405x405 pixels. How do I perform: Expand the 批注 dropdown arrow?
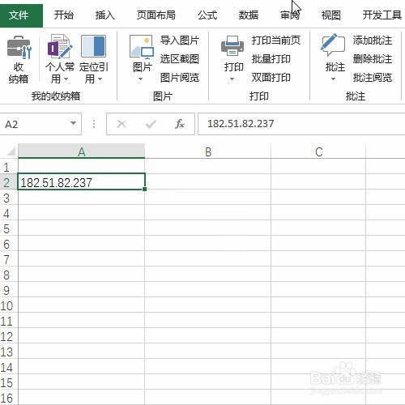coord(334,79)
